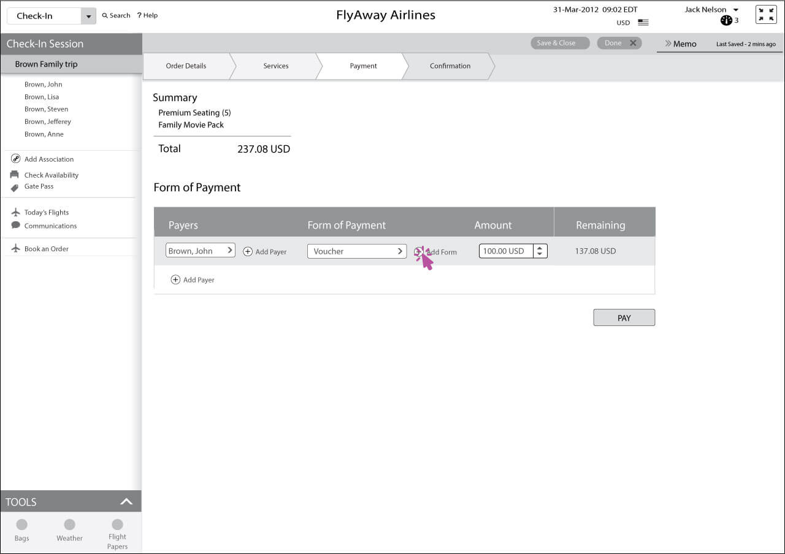Click Check Availability
The width and height of the screenshot is (785, 554).
pyautogui.click(x=52, y=175)
